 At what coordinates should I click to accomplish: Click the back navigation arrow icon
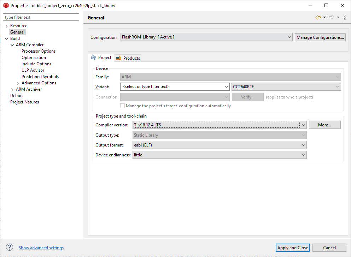(x=318, y=17)
